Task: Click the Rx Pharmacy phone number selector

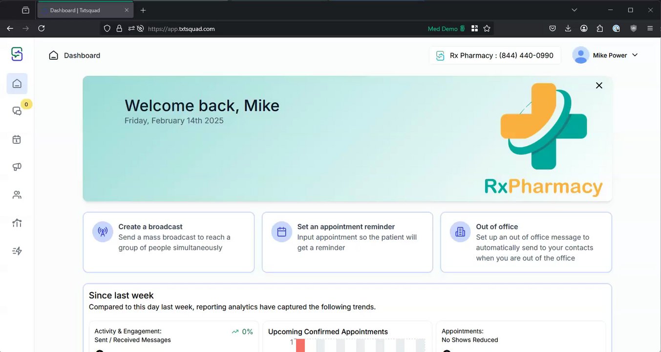Action: [495, 55]
